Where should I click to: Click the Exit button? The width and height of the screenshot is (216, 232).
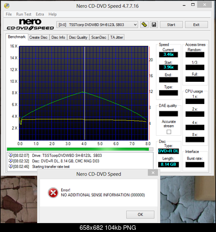tap(196, 24)
